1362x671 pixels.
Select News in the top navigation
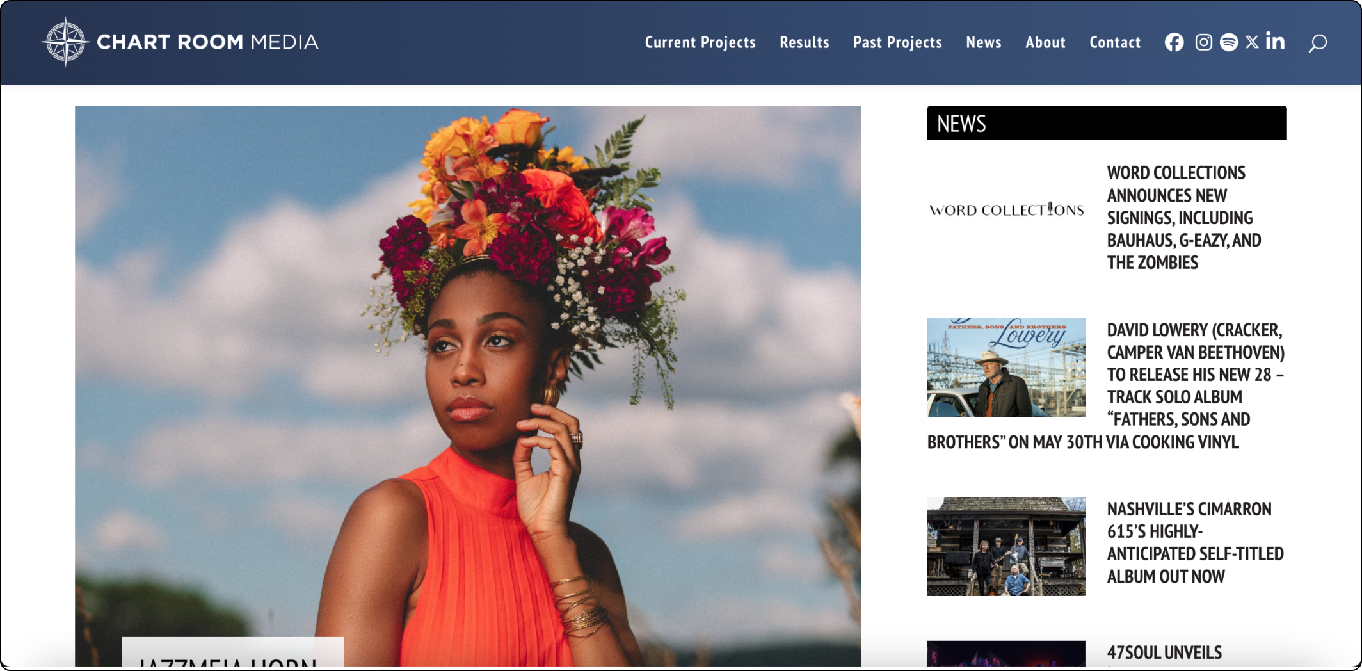[984, 42]
